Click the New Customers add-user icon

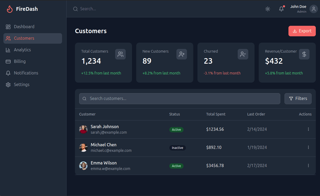coord(182,54)
